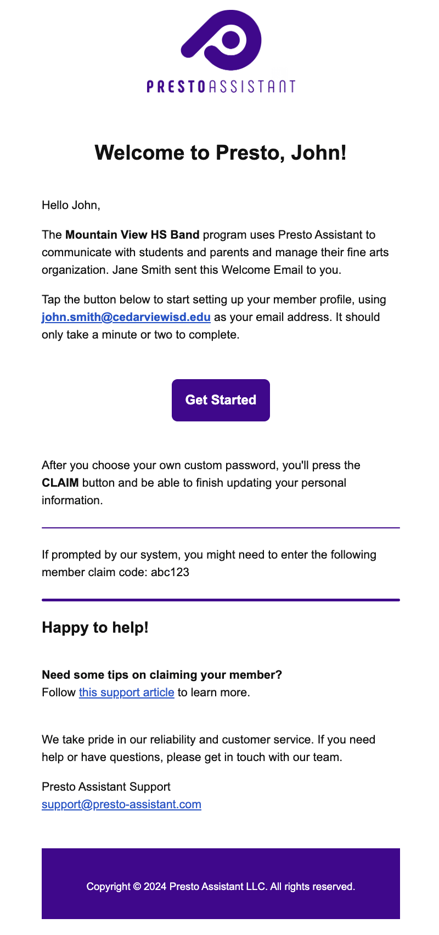Click the bold 'CLAIM' word
This screenshot has height=935, width=439.
pyautogui.click(x=60, y=483)
